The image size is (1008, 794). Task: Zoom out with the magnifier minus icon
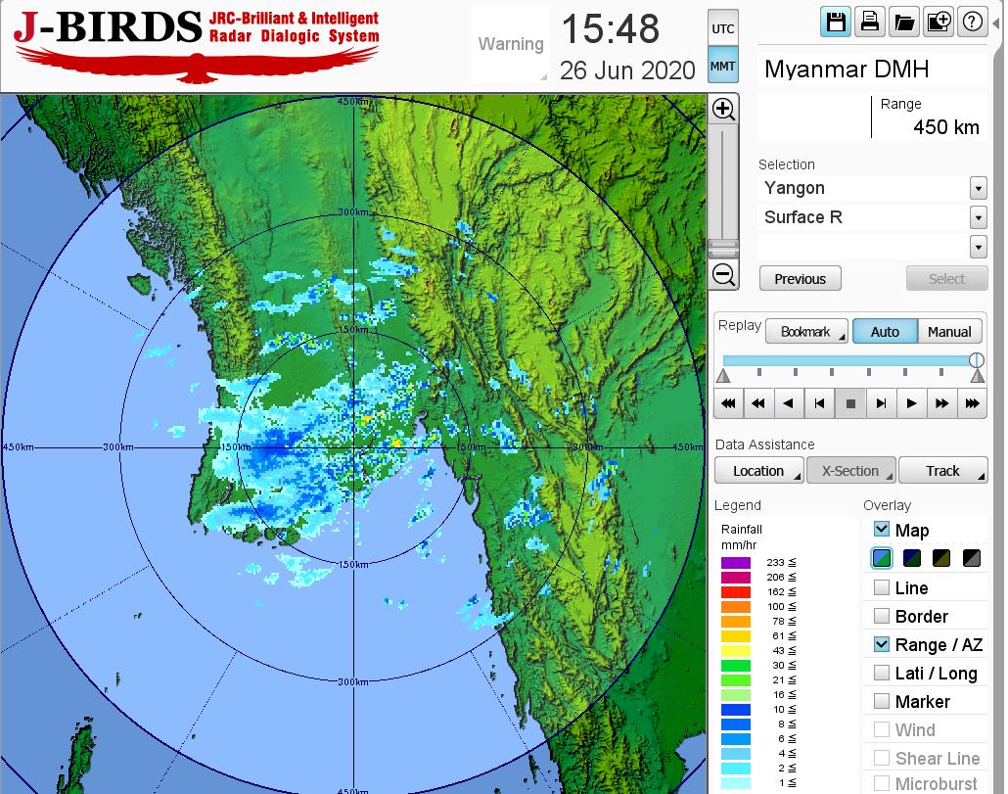coord(723,274)
